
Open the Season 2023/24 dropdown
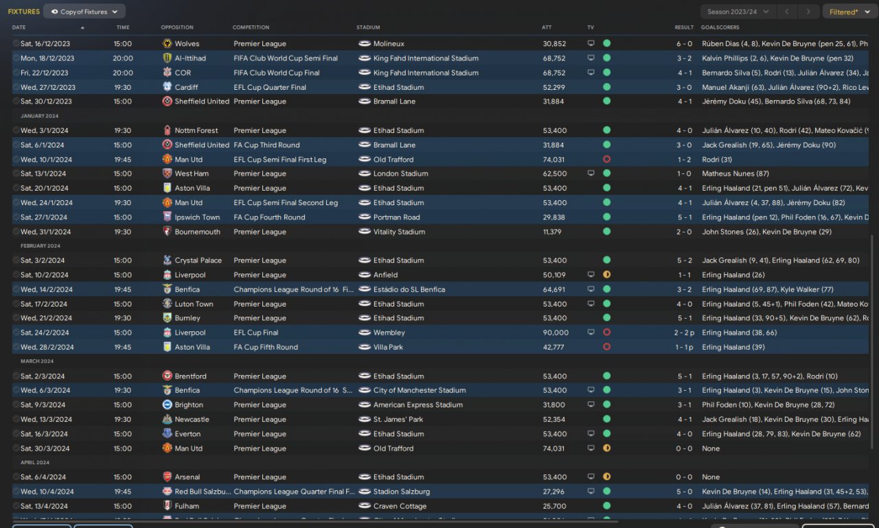pos(739,12)
